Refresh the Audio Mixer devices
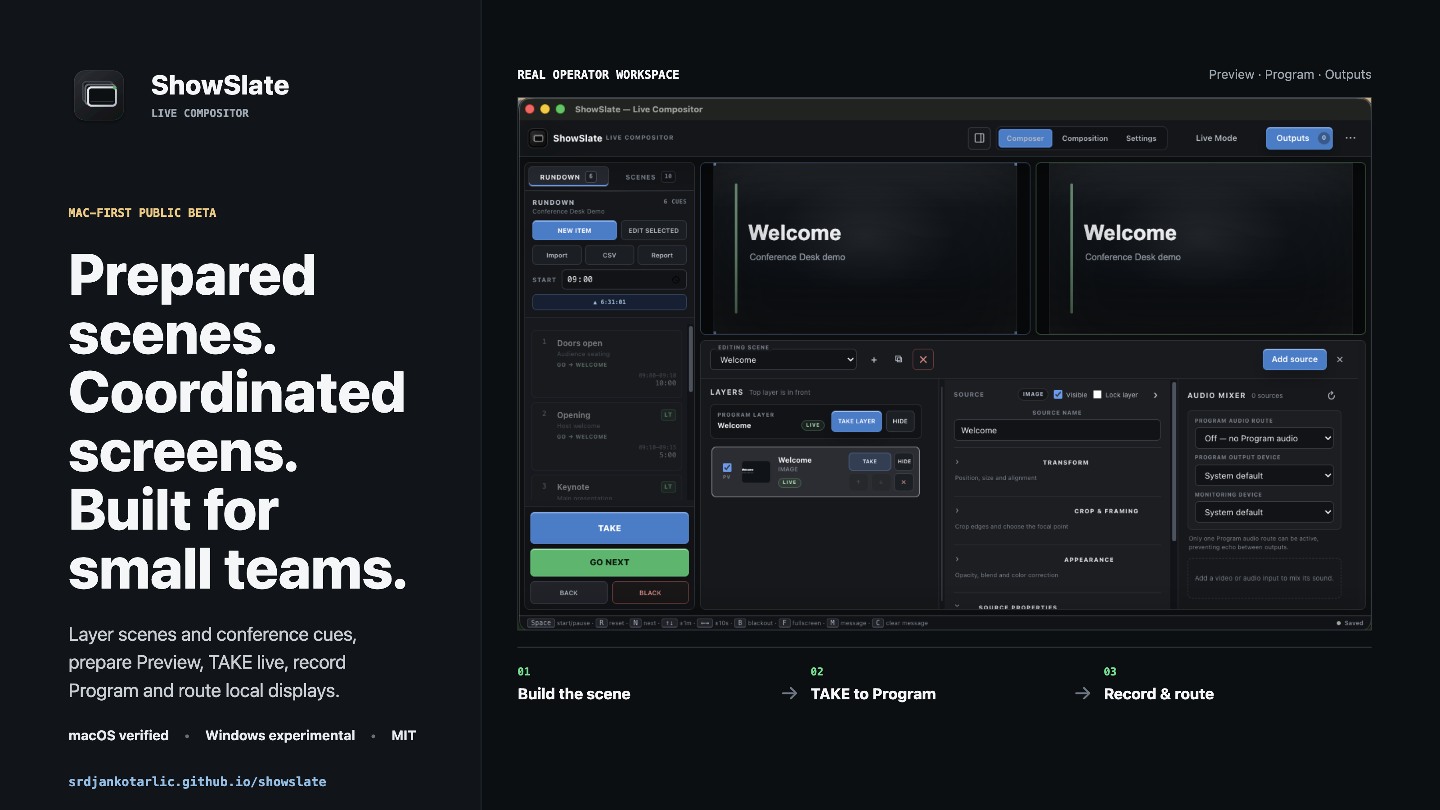Viewport: 1440px width, 810px height. (1332, 396)
